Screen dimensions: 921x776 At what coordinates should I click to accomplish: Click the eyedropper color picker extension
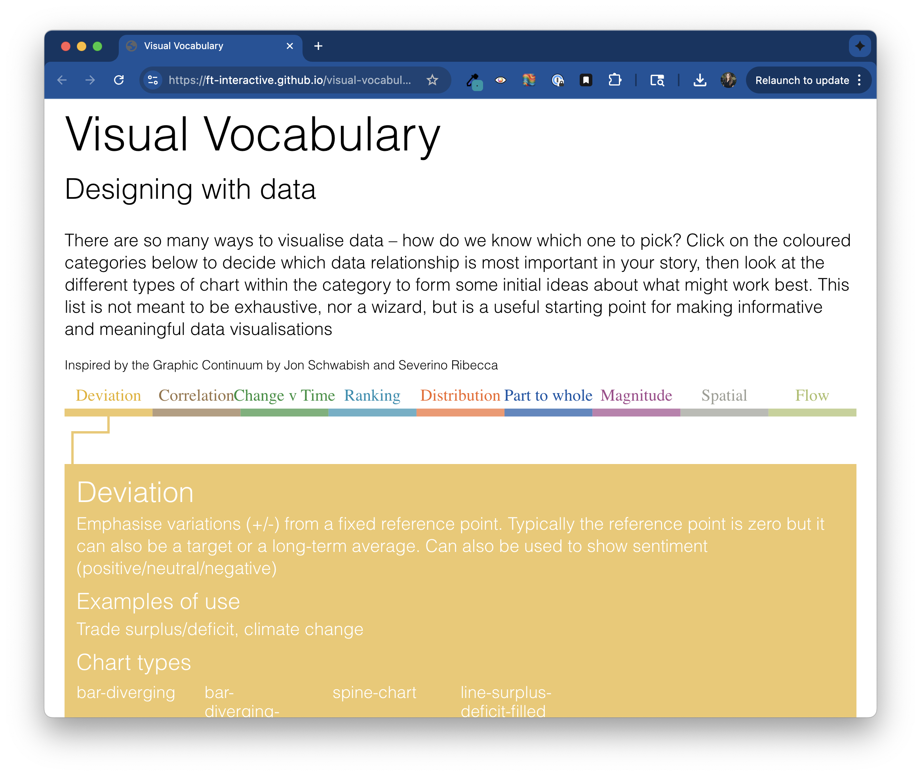pyautogui.click(x=474, y=80)
